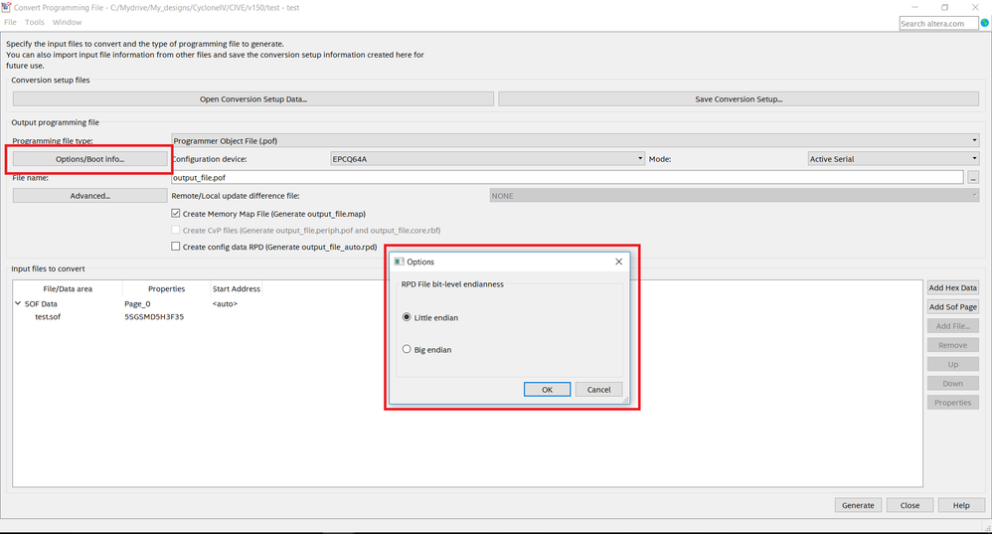This screenshot has height=534, width=992.
Task: Click the Search altera.com field
Action: [x=938, y=24]
